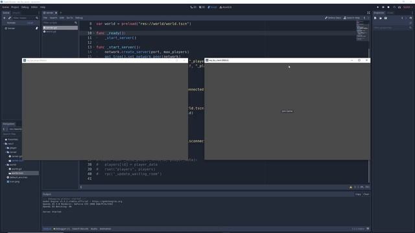Save the edited resource in Inspector
The image size is (415, 233).
pyautogui.click(x=386, y=18)
